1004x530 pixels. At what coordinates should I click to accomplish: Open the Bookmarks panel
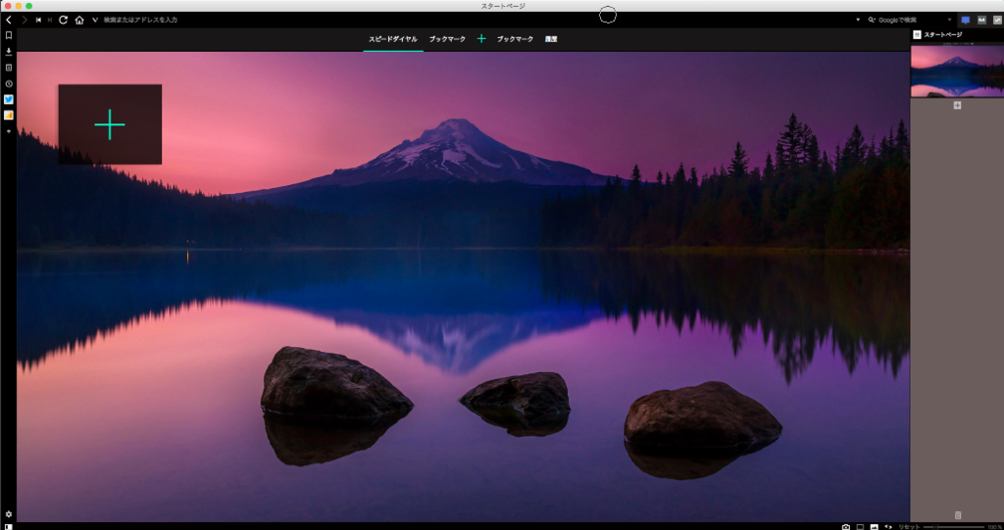coord(8,36)
